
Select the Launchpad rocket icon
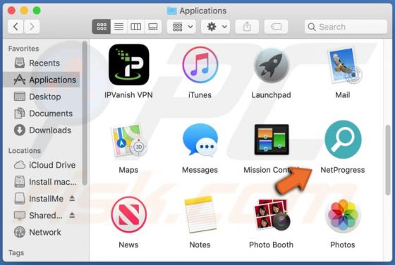272,65
